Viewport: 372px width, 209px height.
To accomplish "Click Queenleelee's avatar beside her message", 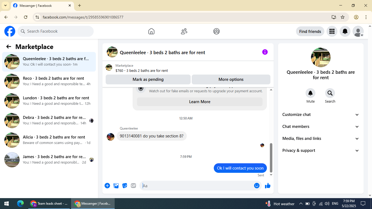I will 111,137.
